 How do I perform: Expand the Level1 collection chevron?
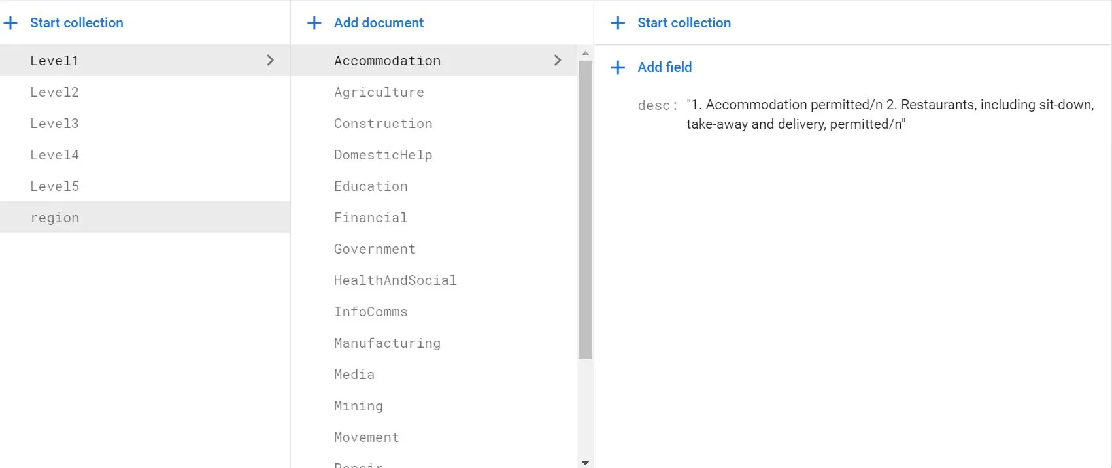point(271,60)
